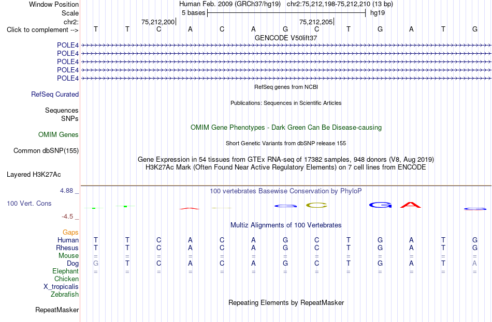
Task: Click the hg19 label beside scale bar
Action: click(x=378, y=13)
